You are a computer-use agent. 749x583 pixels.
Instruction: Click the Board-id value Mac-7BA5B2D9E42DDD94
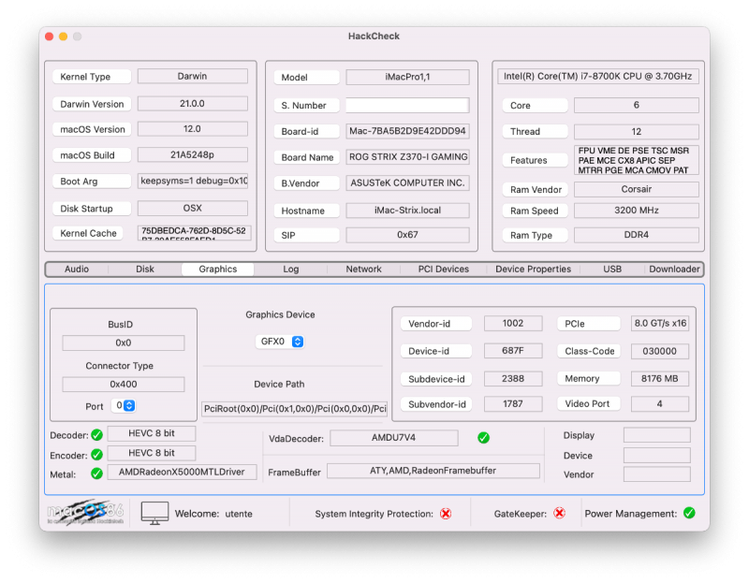pos(407,131)
